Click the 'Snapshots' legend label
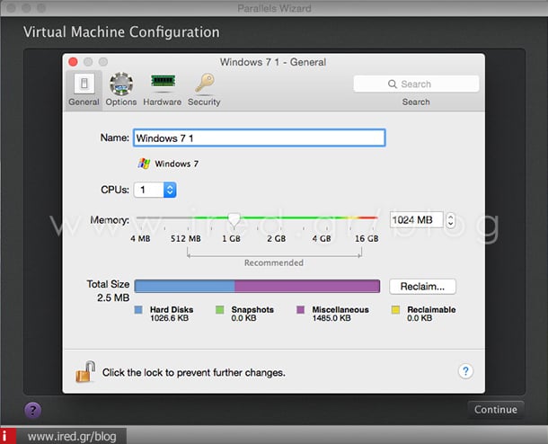The height and width of the screenshot is (444, 548). point(252,309)
